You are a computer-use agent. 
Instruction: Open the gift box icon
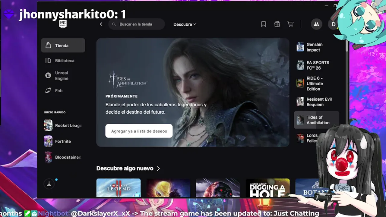277,24
